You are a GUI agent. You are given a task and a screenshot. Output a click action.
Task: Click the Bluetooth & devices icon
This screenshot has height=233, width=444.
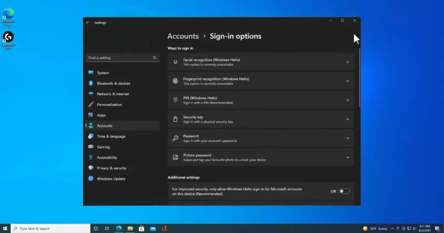pos(91,83)
